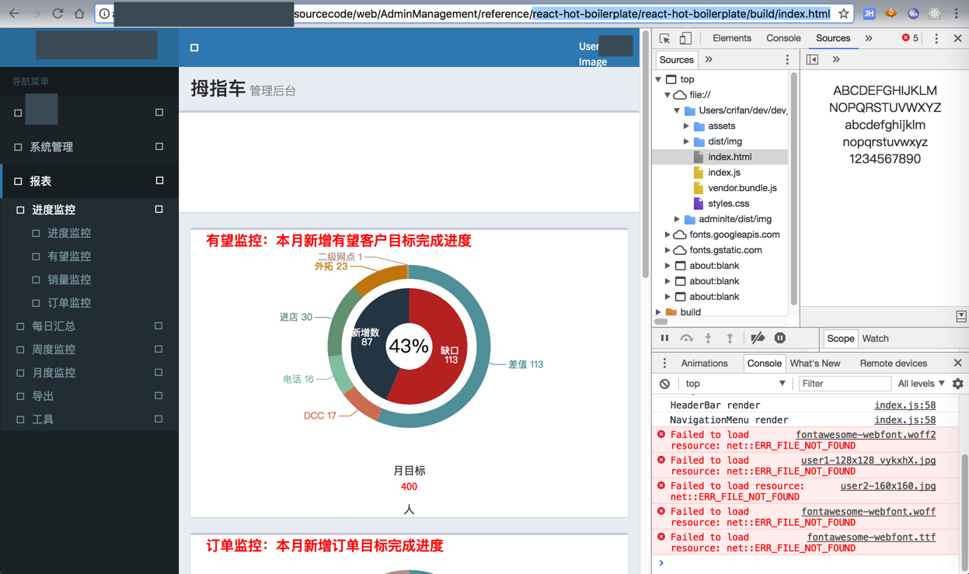Image resolution: width=969 pixels, height=574 pixels.
Task: Expand the assets folder
Action: pos(686,126)
